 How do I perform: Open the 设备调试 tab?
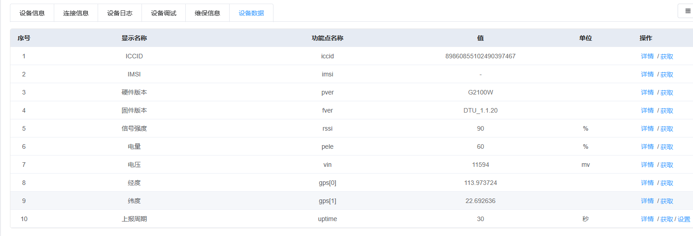(164, 13)
